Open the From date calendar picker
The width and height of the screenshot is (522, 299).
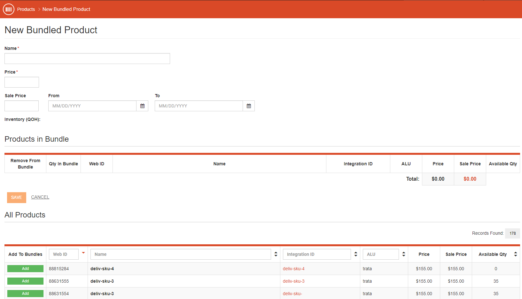coord(142,106)
